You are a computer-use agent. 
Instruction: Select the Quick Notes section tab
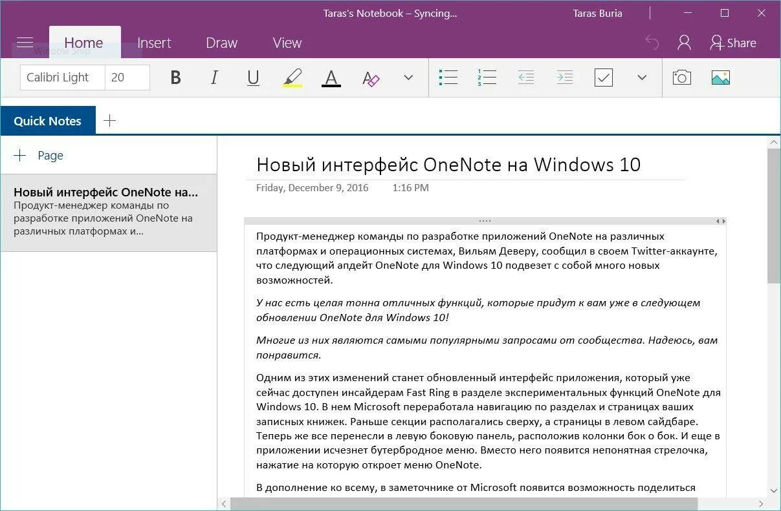coord(48,121)
